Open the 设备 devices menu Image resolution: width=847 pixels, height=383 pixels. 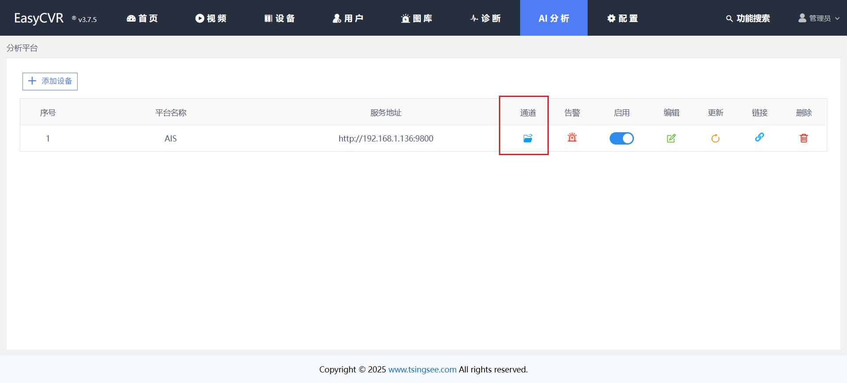(280, 19)
